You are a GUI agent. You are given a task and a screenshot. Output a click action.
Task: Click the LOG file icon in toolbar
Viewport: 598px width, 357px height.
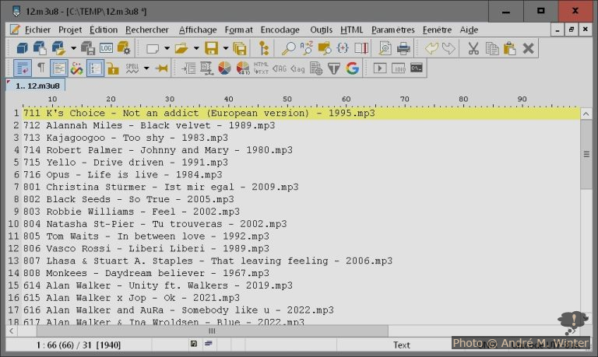tap(107, 48)
